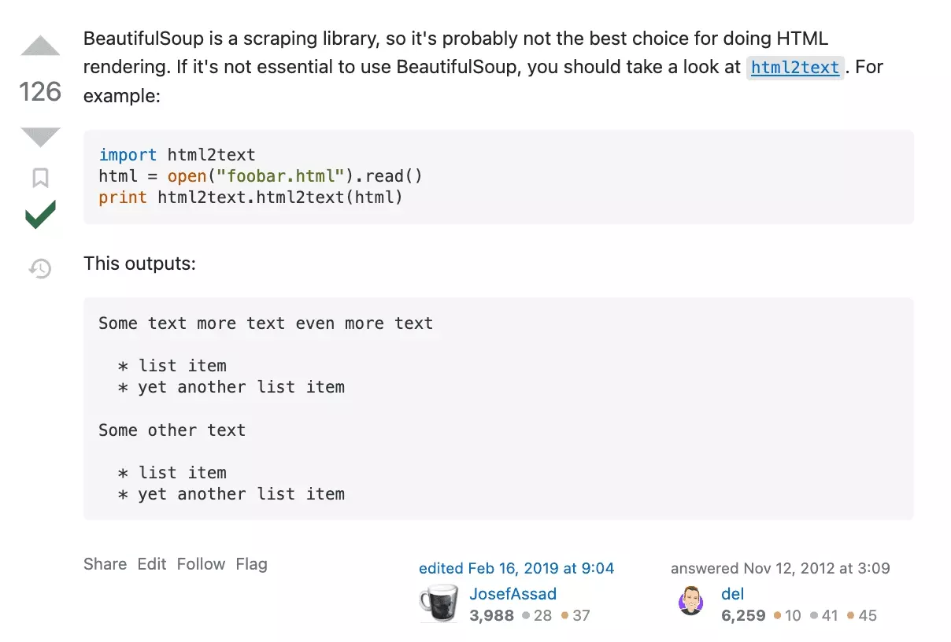Screen dimensions: 951x642
Task: Click inside the import html2text code block
Action: pyautogui.click(x=498, y=176)
